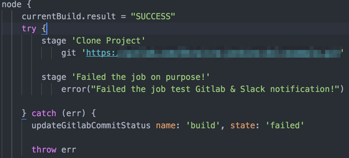Click 'Failed the job on purpose!' string
The height and width of the screenshot is (158, 349).
click(141, 77)
